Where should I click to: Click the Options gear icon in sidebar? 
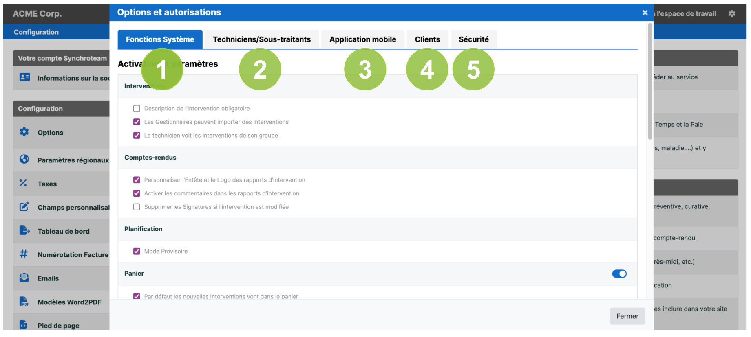[24, 132]
